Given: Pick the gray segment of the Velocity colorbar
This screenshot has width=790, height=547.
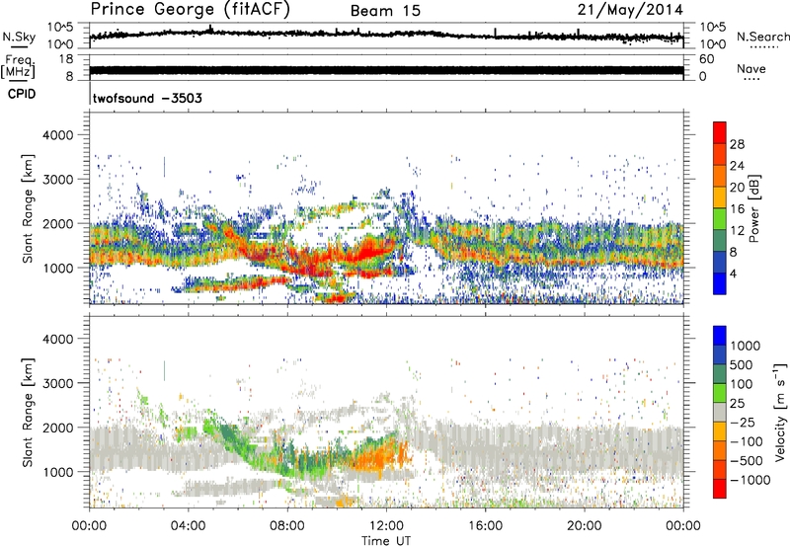Looking at the screenshot, I should tap(720, 412).
